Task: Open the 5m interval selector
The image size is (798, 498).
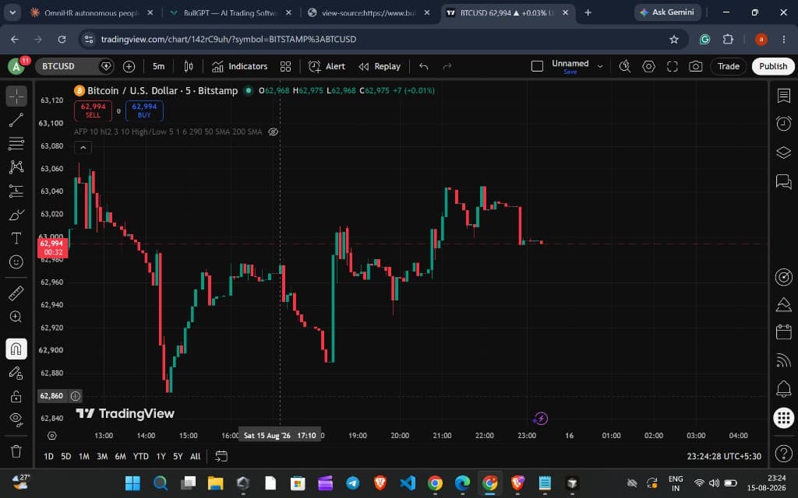Action: pyautogui.click(x=158, y=66)
